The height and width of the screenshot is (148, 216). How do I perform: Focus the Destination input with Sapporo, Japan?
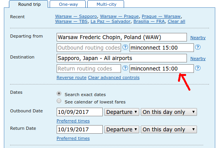pos(122,58)
